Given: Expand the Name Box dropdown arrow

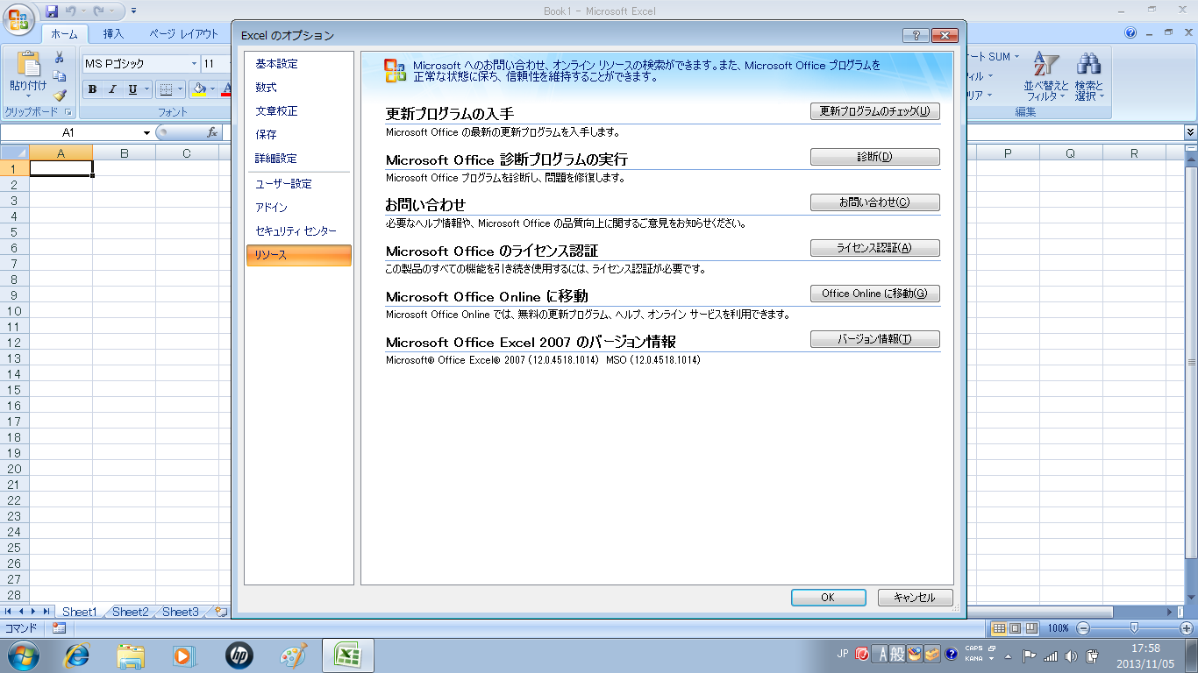Looking at the screenshot, I should click(146, 133).
